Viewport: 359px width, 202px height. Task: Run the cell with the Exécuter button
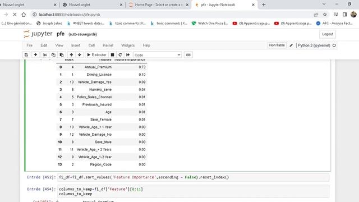point(96,55)
